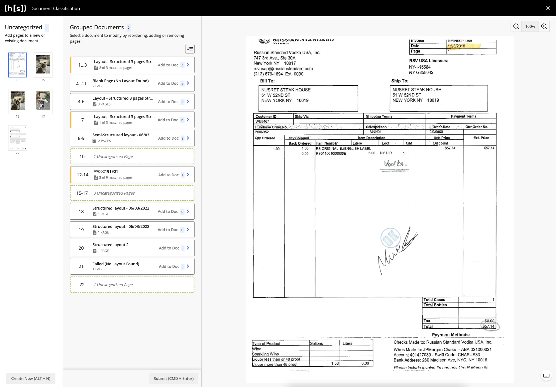556x387 pixels.
Task: Click Add to Doc G
Action: click(171, 211)
